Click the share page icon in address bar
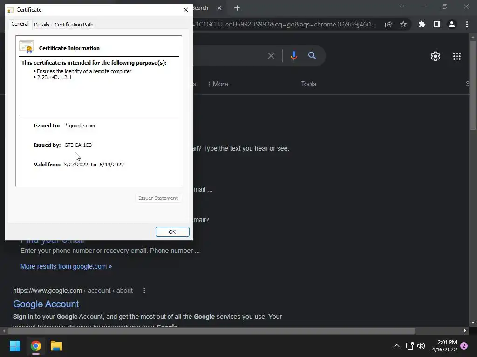477x357 pixels. (x=388, y=25)
